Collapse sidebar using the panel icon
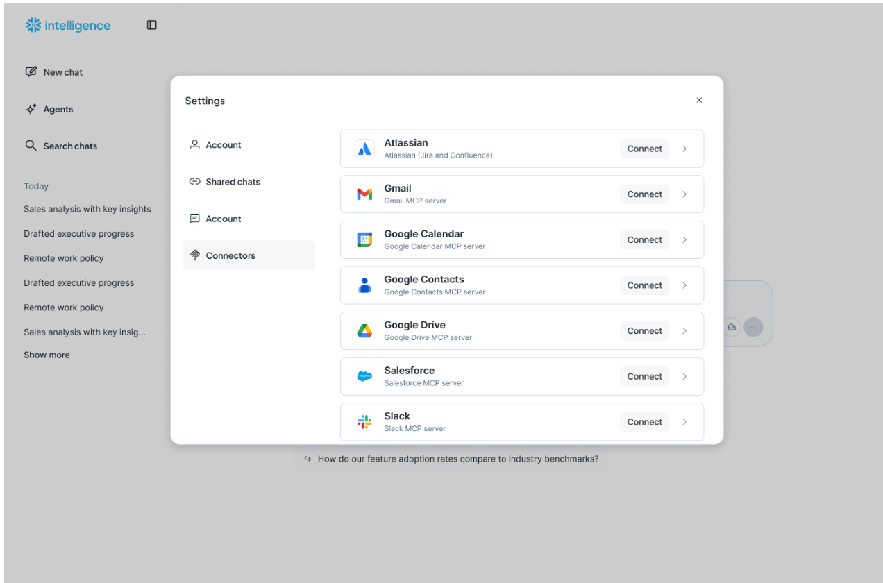 pos(151,26)
